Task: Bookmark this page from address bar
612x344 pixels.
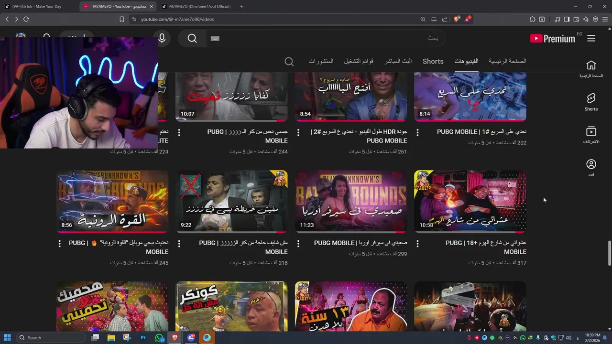Action: (x=122, y=19)
